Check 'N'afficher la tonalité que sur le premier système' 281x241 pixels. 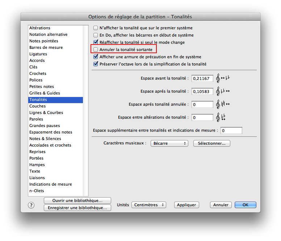click(96, 28)
